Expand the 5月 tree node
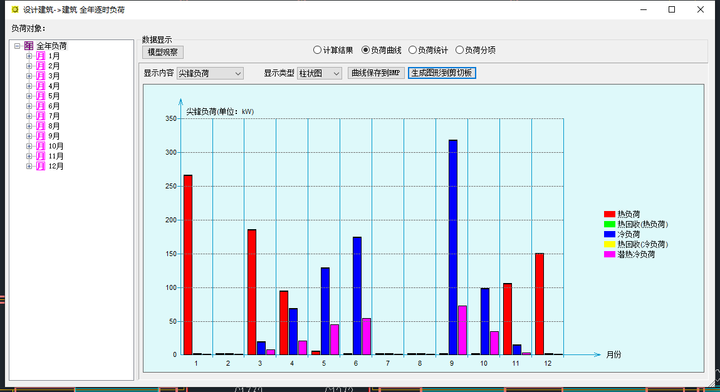Screen dimensions: 720x392 (x=29, y=96)
